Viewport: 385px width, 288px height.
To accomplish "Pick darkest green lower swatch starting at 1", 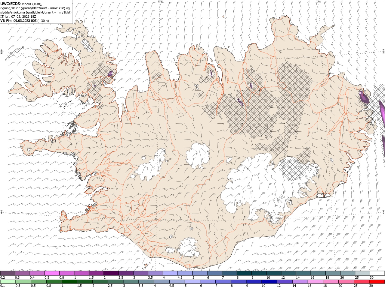I will [x=69, y=282].
